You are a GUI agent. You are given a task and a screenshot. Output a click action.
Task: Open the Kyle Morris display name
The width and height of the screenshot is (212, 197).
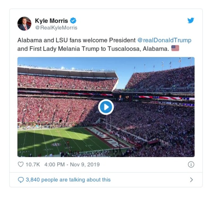51,21
